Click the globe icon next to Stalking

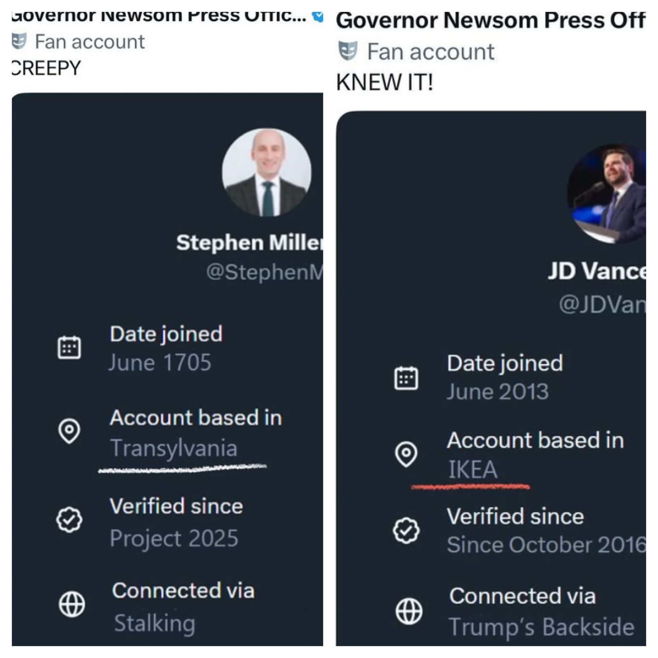71,604
